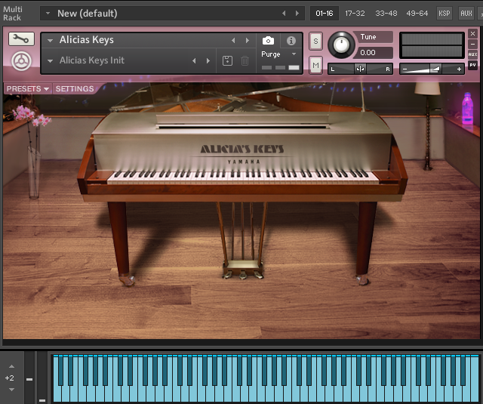Select next snapshot for Alicias Keys Init
Image resolution: width=483 pixels, height=404 pixels.
click(x=208, y=60)
